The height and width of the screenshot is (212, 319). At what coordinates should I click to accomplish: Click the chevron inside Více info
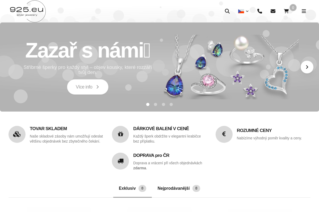[98, 87]
